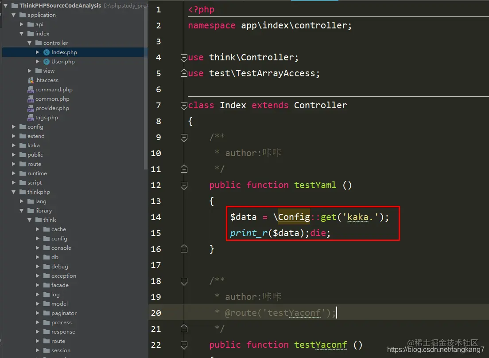This screenshot has width=489, height=358.
Task: Collapse the index folder arrow
Action: tap(22, 33)
